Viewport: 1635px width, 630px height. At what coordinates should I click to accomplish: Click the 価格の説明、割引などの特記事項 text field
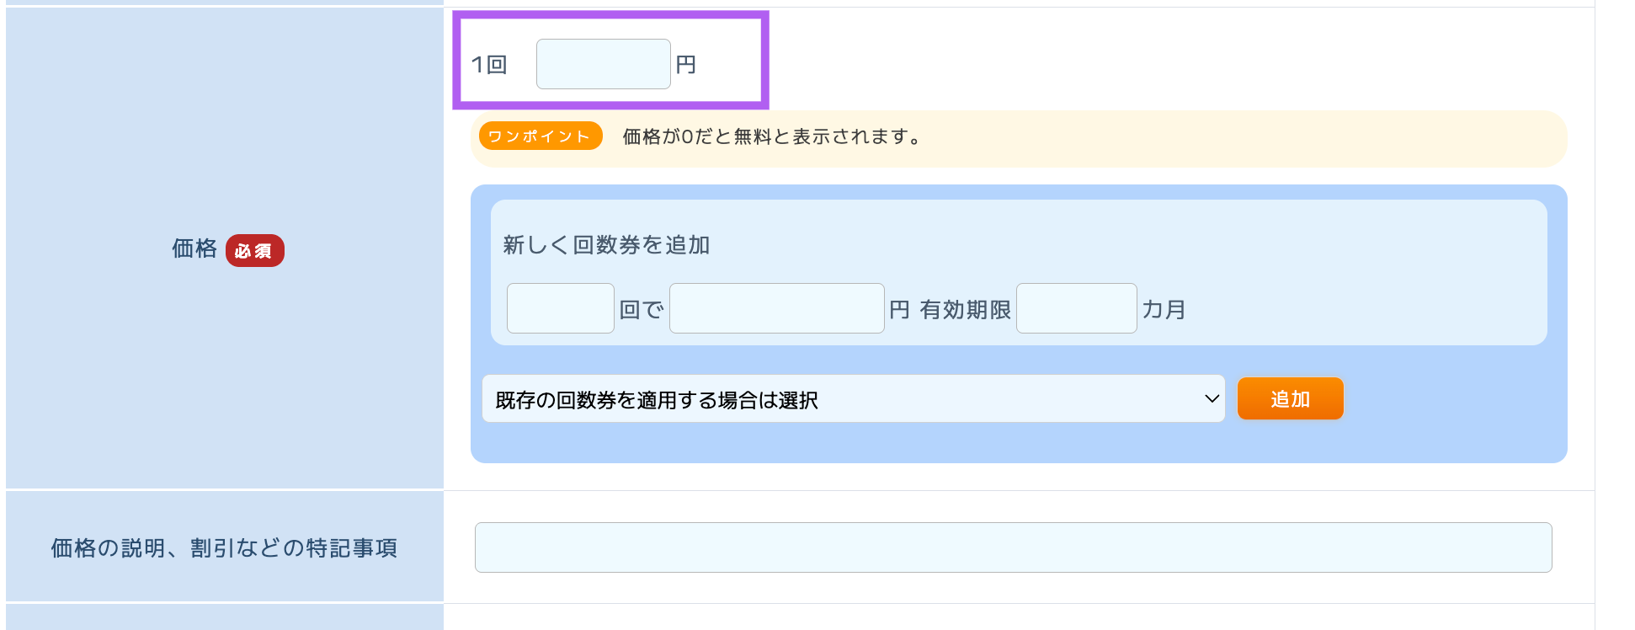coord(1013,547)
